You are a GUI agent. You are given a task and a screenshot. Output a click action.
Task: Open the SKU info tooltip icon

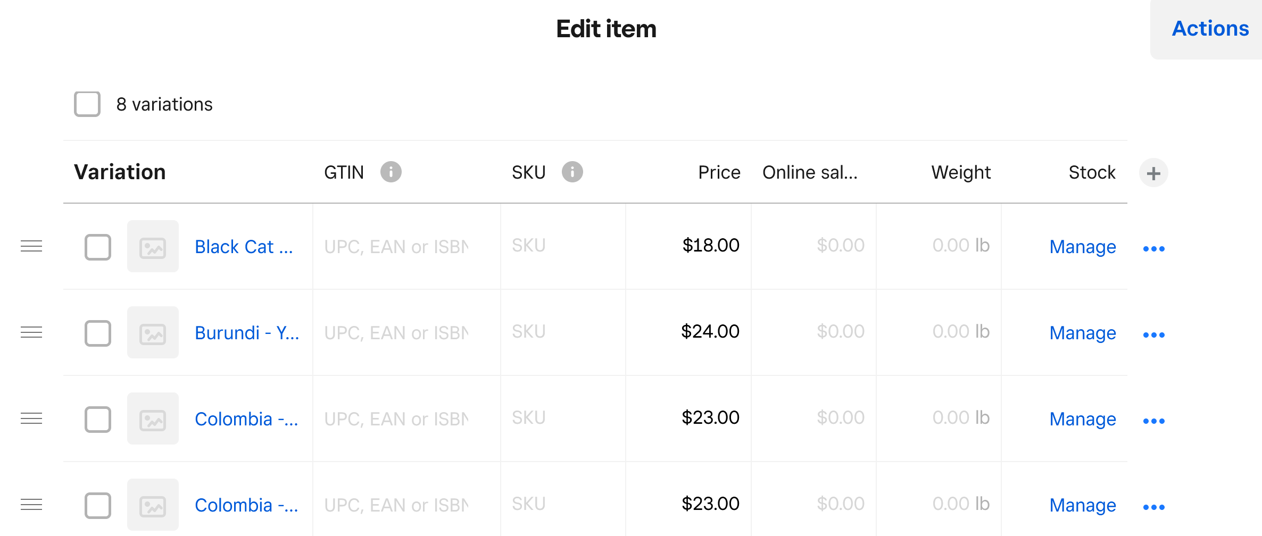coord(572,172)
